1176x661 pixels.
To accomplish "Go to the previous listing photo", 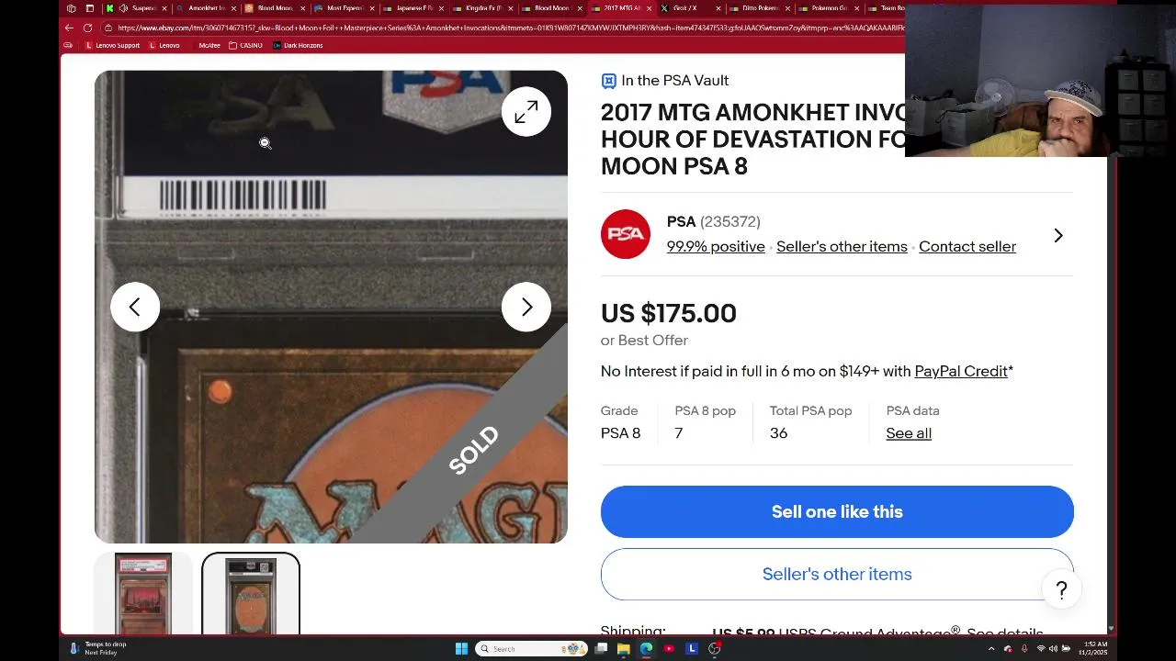I will point(135,307).
